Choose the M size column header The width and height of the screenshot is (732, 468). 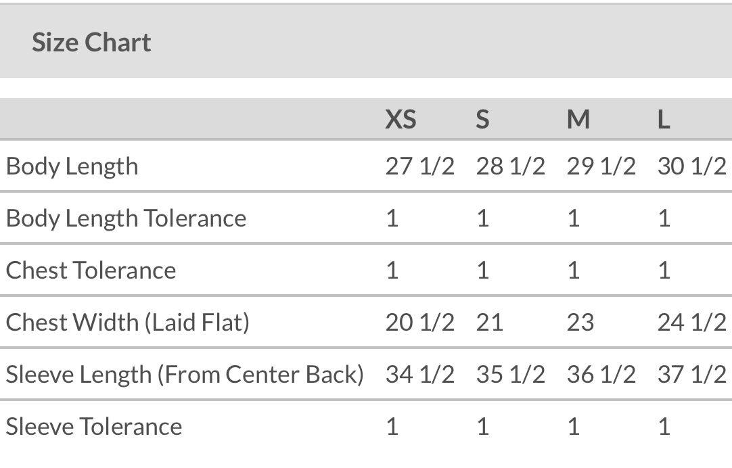pos(578,120)
